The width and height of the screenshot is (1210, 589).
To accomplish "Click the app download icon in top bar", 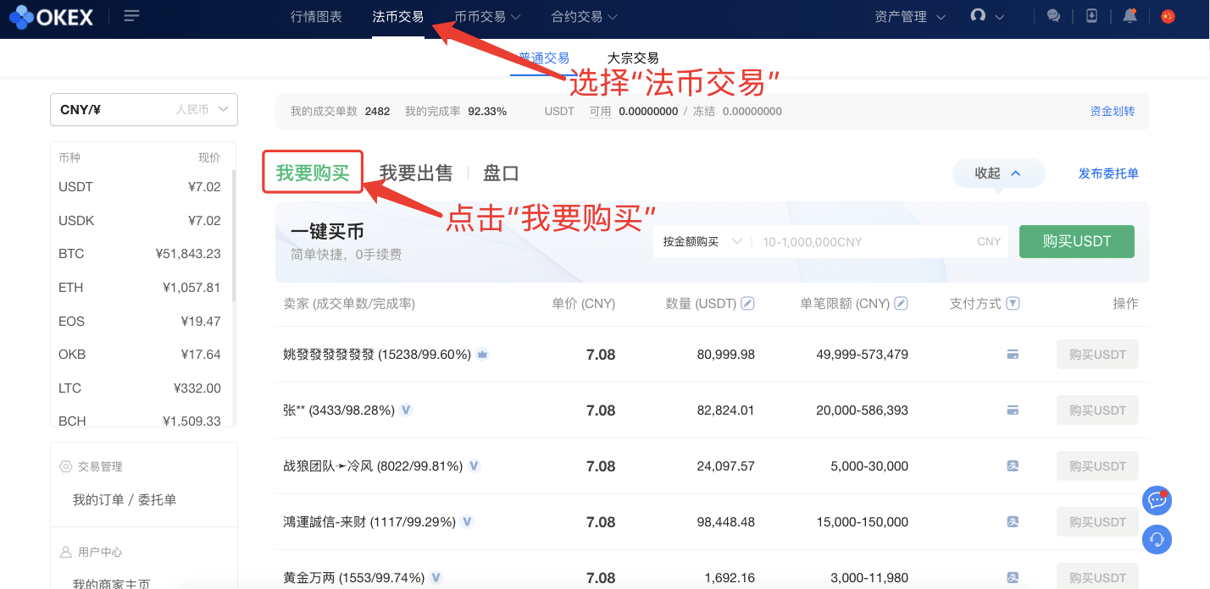I will coord(1092,16).
